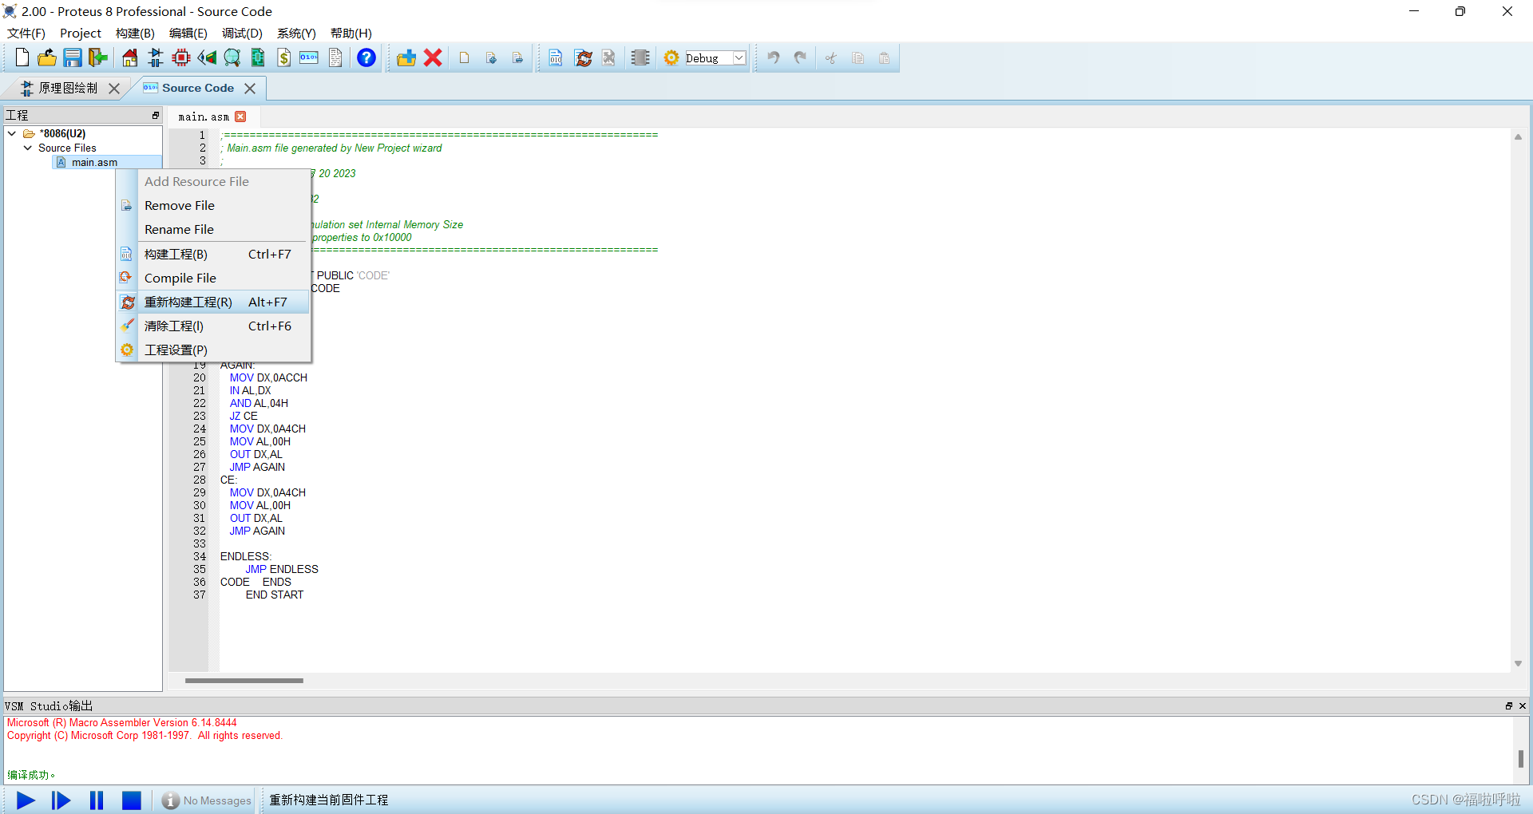Click the editor scroll-up arrow

1518,136
